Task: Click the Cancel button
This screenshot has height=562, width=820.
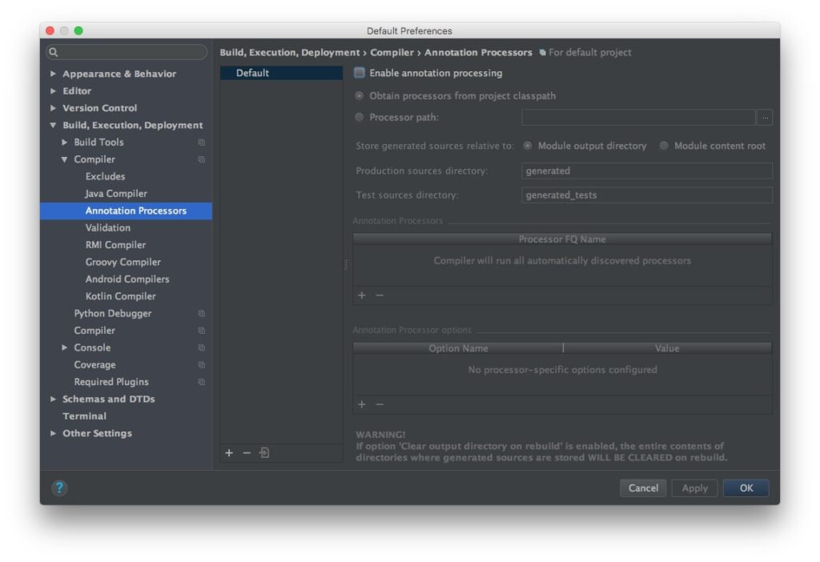Action: 643,488
